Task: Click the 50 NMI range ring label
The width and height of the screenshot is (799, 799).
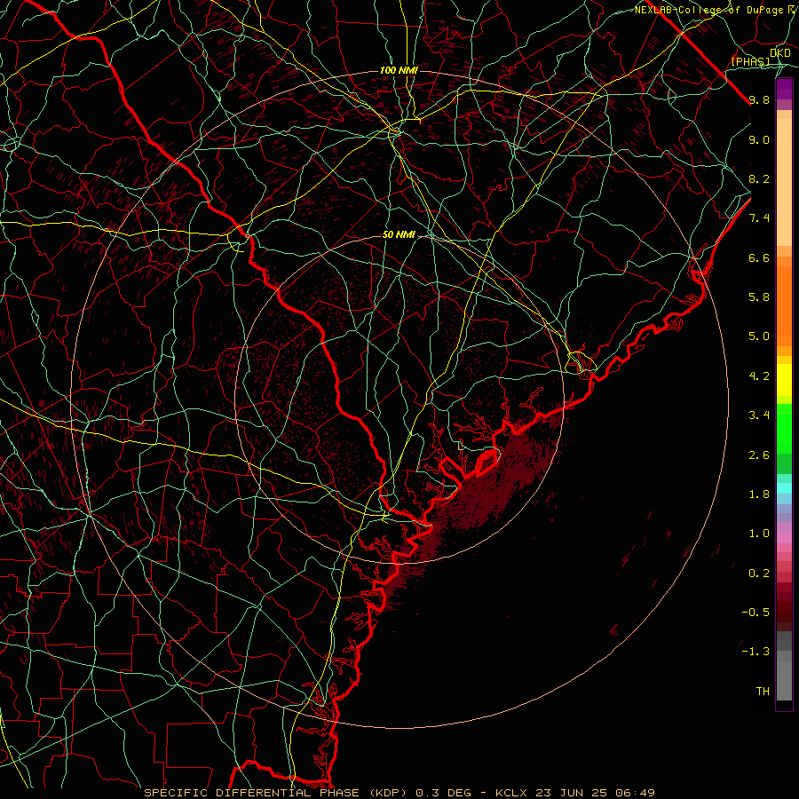Action: click(399, 235)
